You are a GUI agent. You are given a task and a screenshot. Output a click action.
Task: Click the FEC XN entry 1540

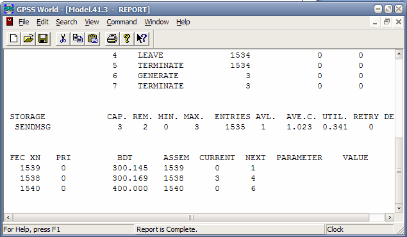pyautogui.click(x=30, y=188)
